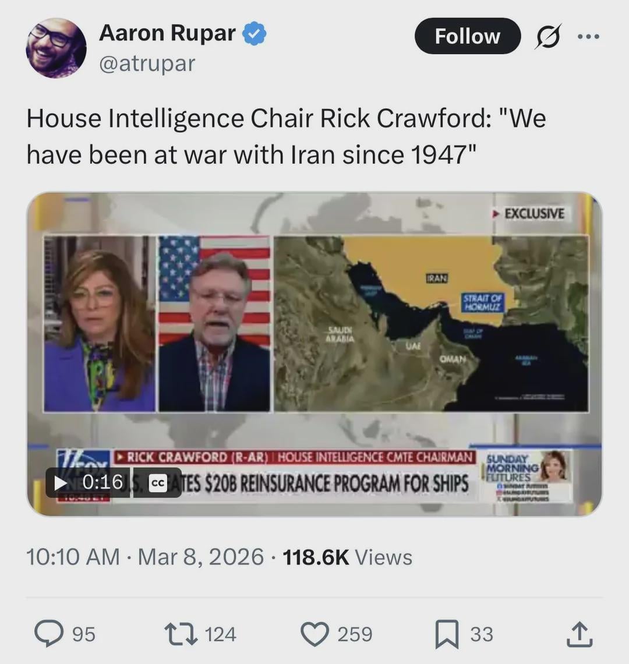Screen dimensions: 629x664
Task: Like the post with heart icon
Action: [314, 634]
